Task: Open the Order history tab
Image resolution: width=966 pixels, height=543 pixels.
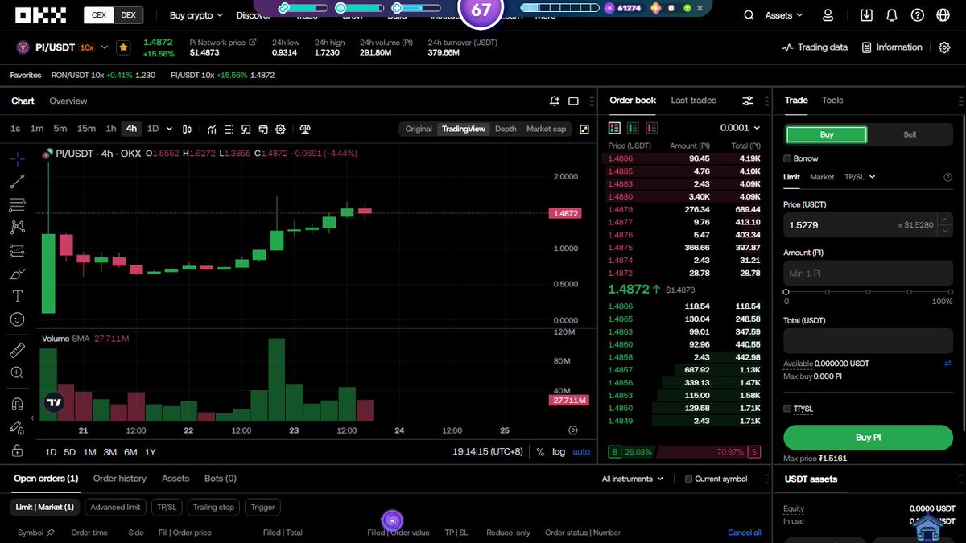Action: point(120,479)
